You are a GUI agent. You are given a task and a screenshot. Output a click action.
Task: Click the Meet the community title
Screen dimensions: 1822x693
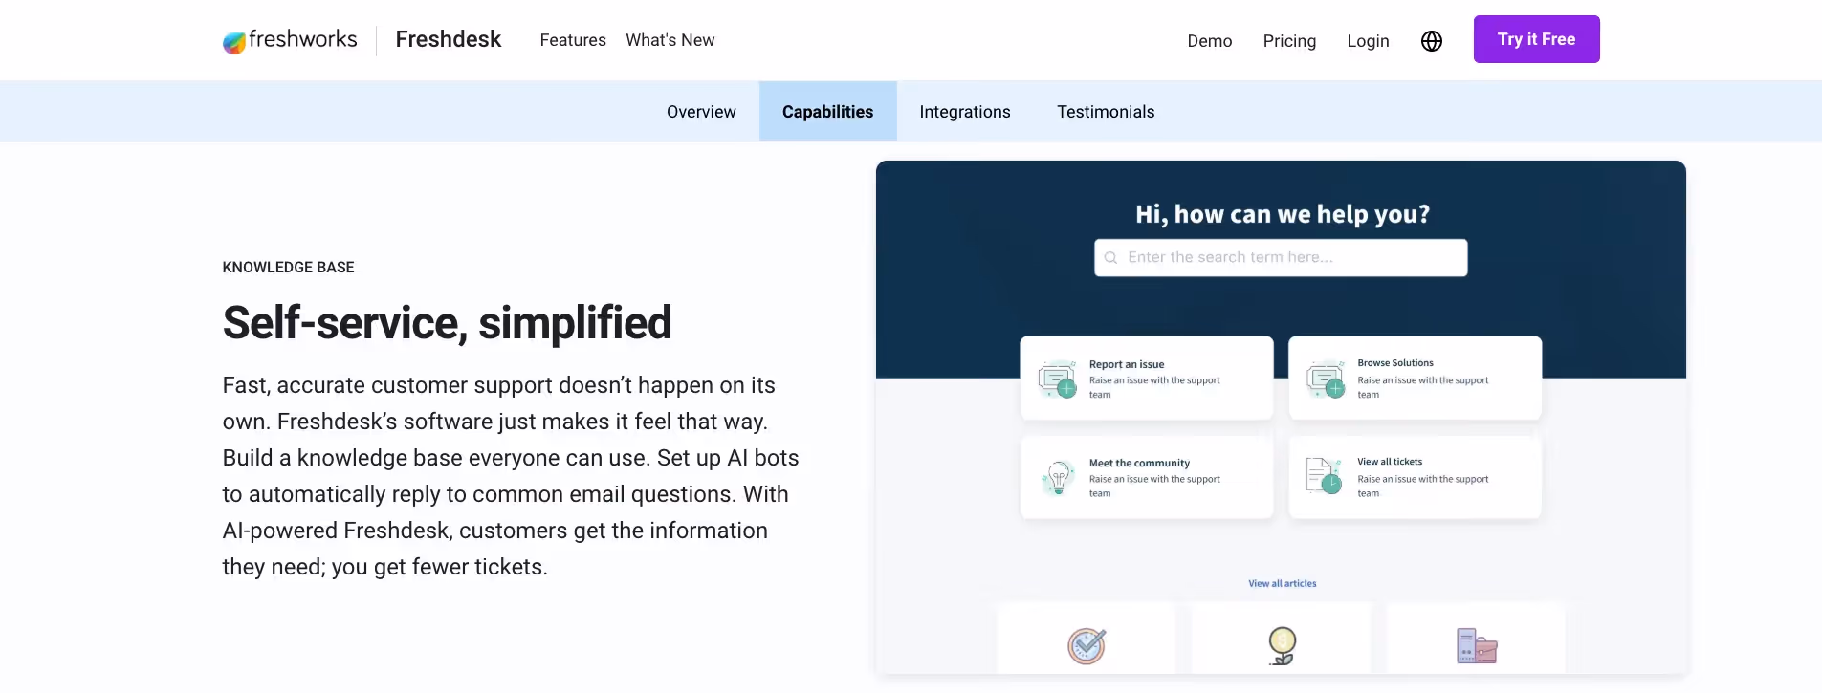(1139, 463)
